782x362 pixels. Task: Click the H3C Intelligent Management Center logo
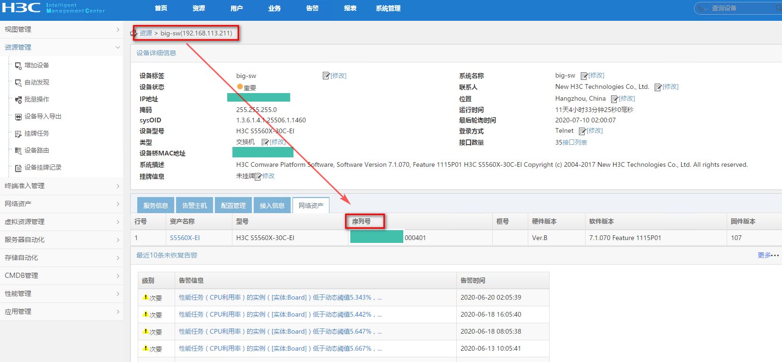click(x=53, y=8)
